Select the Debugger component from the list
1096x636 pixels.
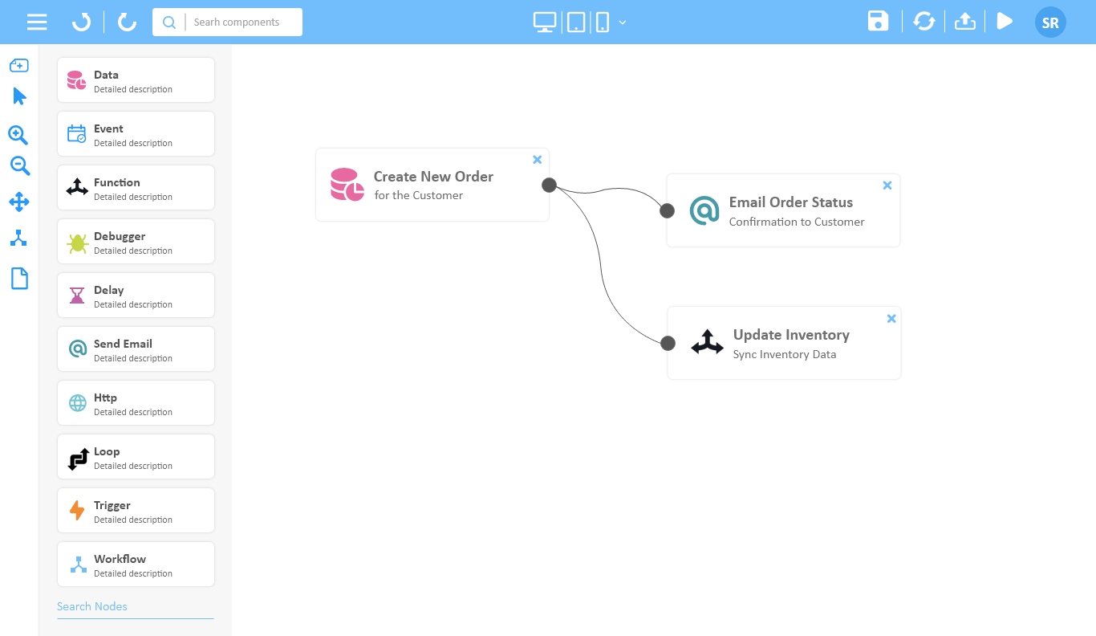(136, 242)
